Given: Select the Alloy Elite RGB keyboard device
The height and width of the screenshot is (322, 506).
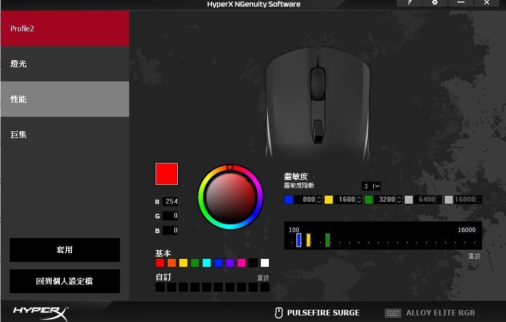Looking at the screenshot, I should tap(430, 313).
